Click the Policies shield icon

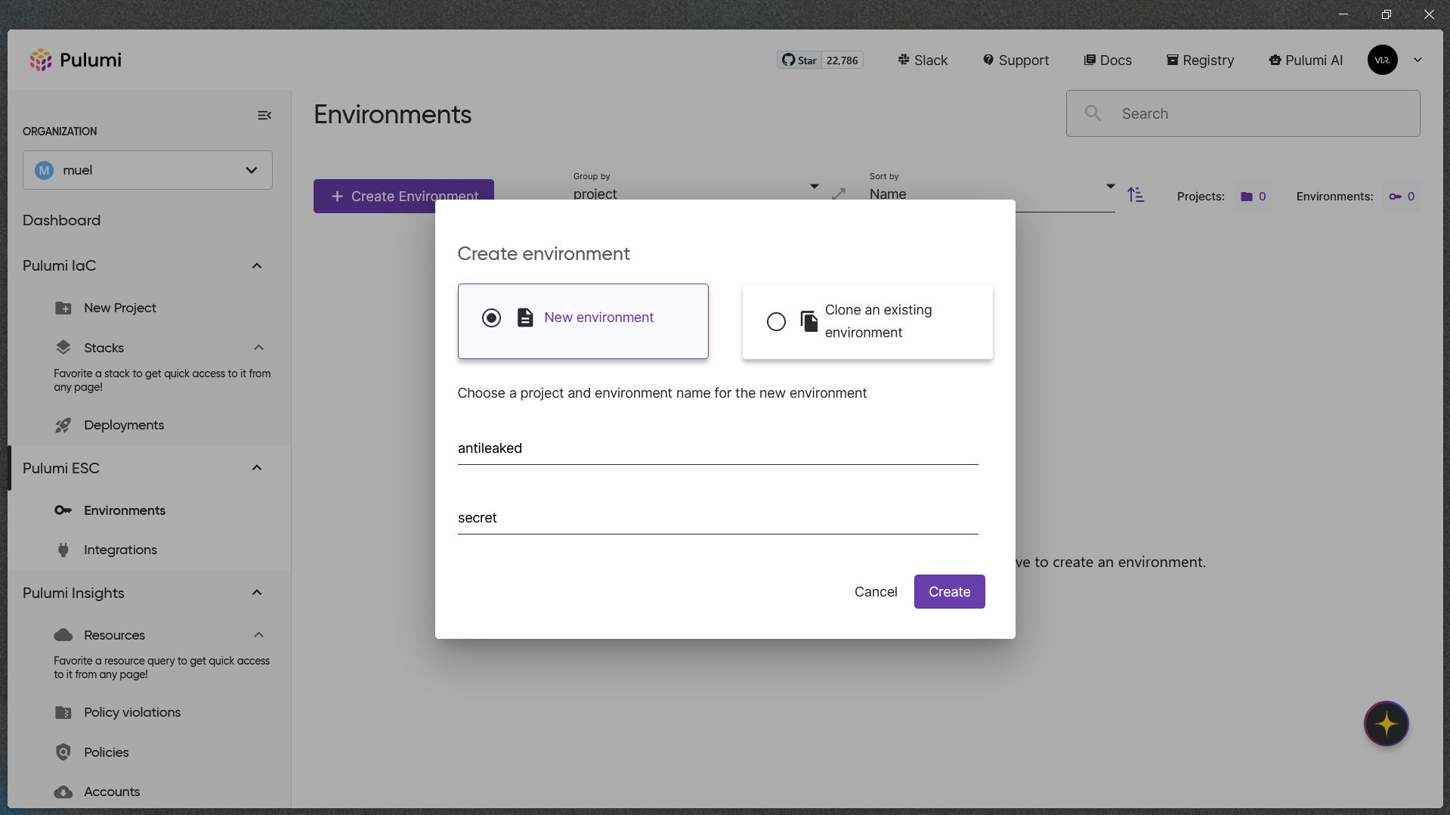coord(63,752)
